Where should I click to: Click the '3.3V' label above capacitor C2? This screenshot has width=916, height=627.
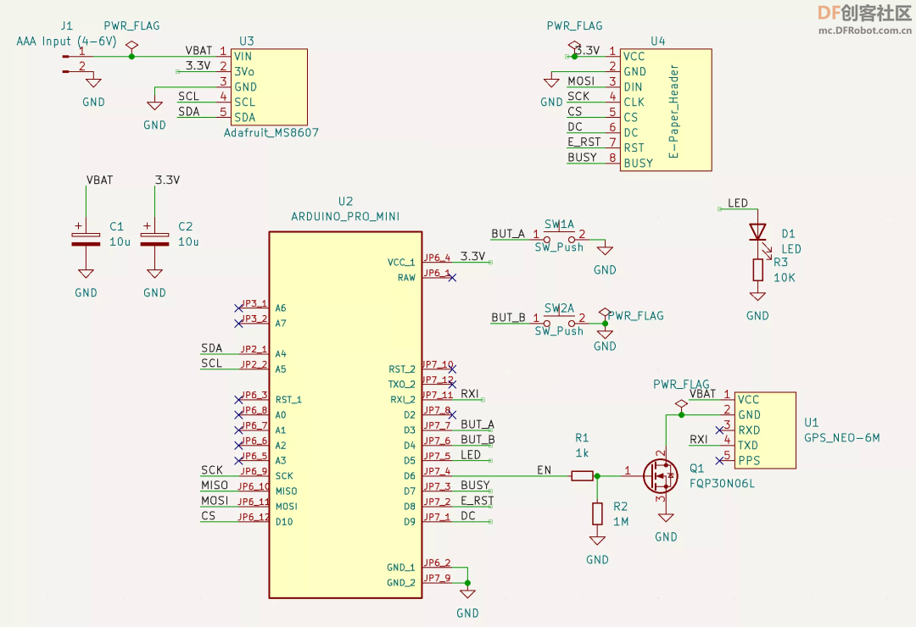tap(167, 180)
